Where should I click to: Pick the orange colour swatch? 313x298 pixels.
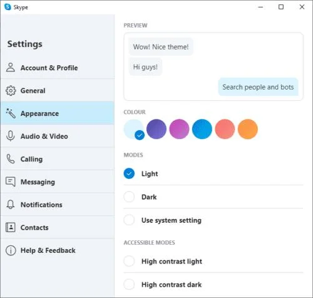[248, 129]
